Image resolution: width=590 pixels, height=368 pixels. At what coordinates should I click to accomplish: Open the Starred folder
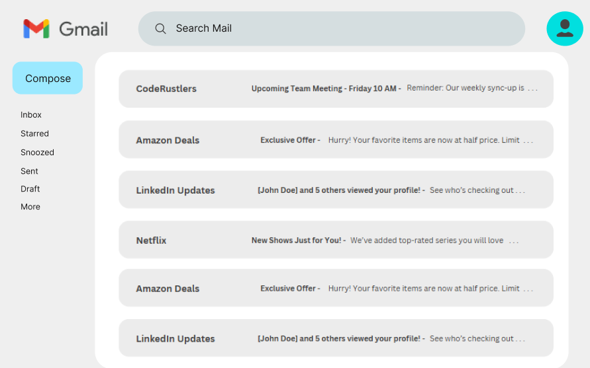point(34,133)
